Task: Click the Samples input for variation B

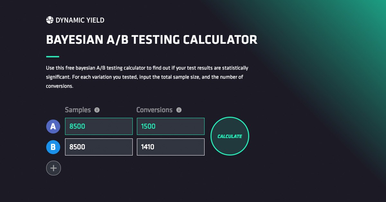Action: (99, 147)
